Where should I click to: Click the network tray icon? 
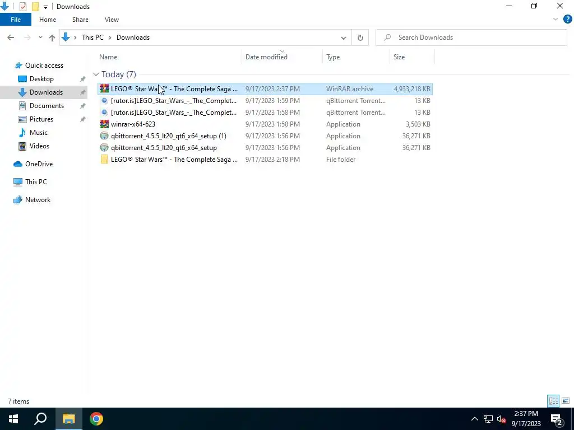click(x=488, y=419)
